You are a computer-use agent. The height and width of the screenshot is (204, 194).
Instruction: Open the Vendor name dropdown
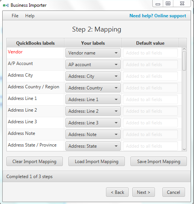[x=93, y=53]
